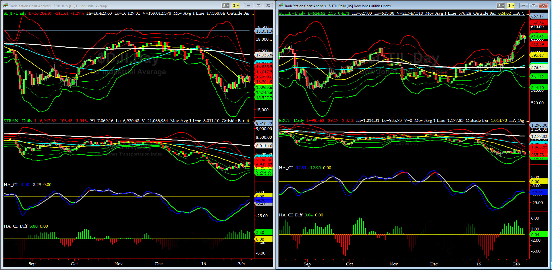
Task: Select the '$UTIL - Daily' status label
Action: coord(292,13)
